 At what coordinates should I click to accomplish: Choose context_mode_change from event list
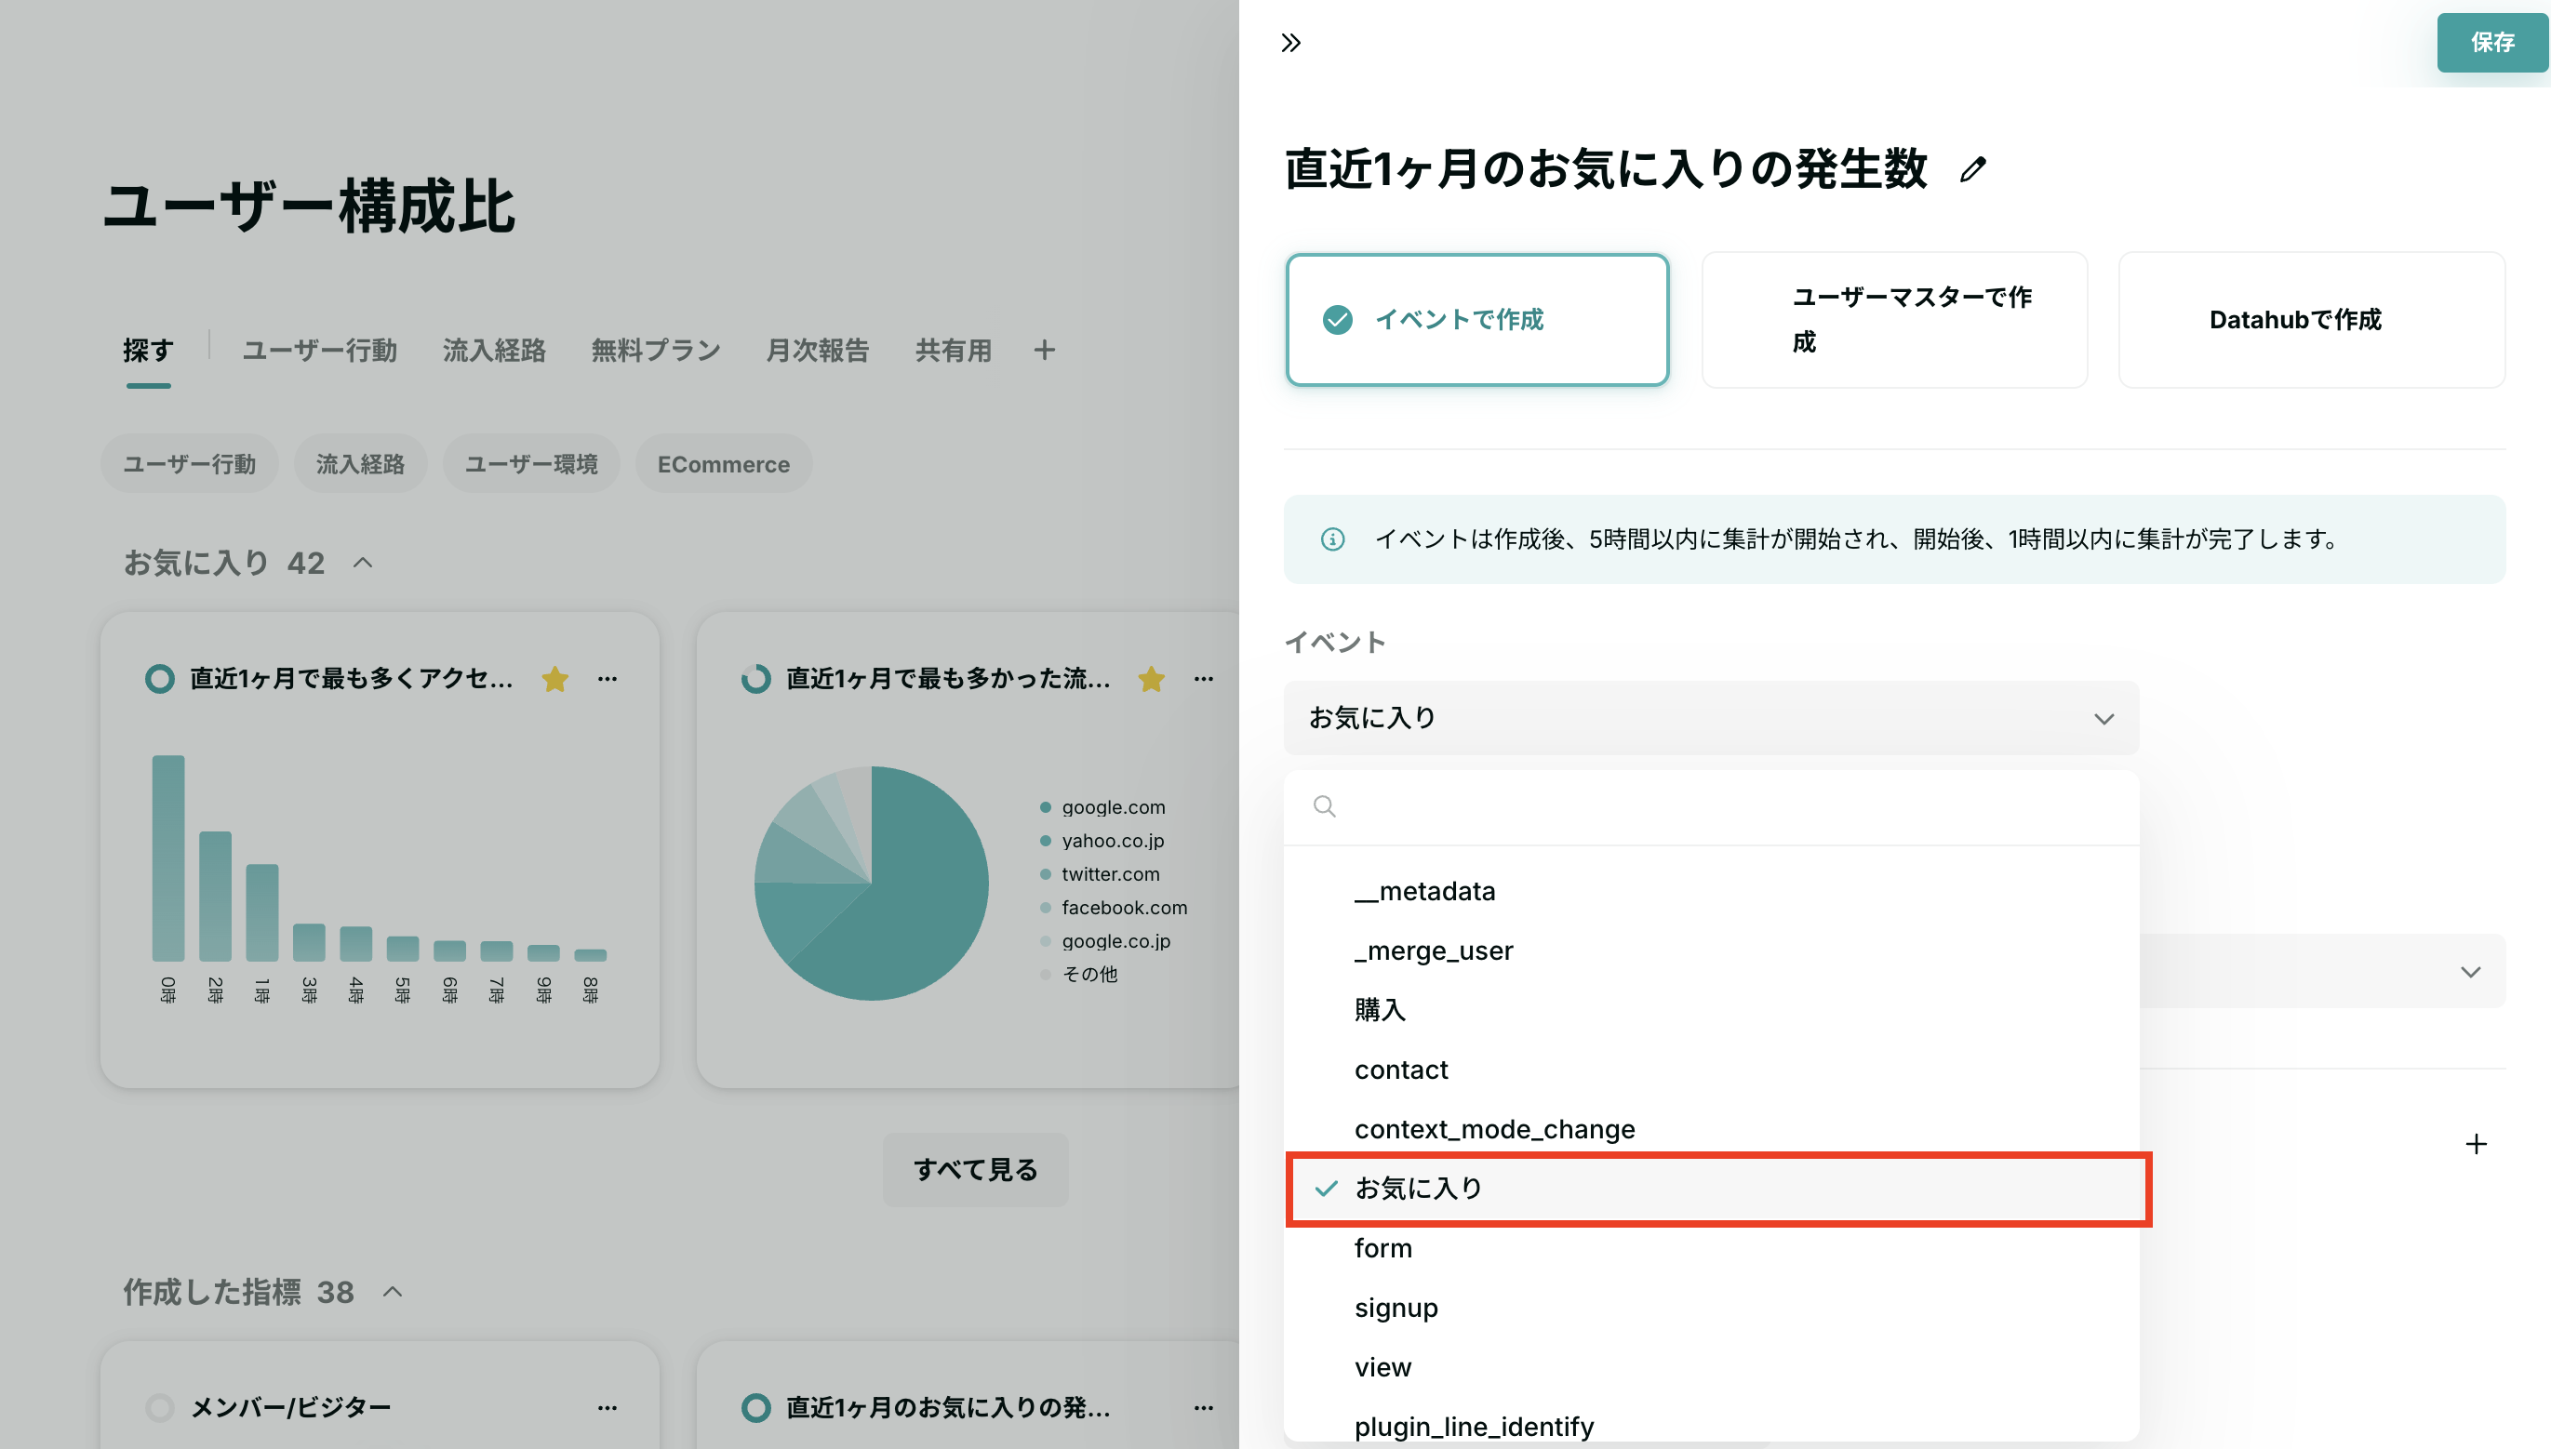[x=1711, y=1128]
